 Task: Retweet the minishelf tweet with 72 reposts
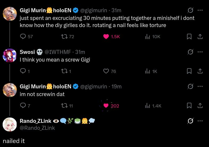64,36
